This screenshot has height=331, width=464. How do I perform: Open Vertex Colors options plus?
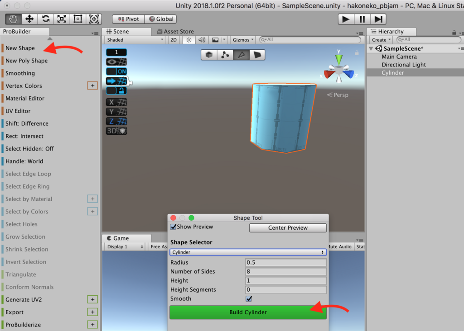92,85
